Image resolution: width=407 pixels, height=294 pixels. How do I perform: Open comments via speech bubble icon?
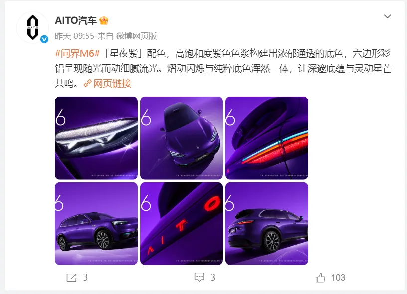tap(200, 277)
